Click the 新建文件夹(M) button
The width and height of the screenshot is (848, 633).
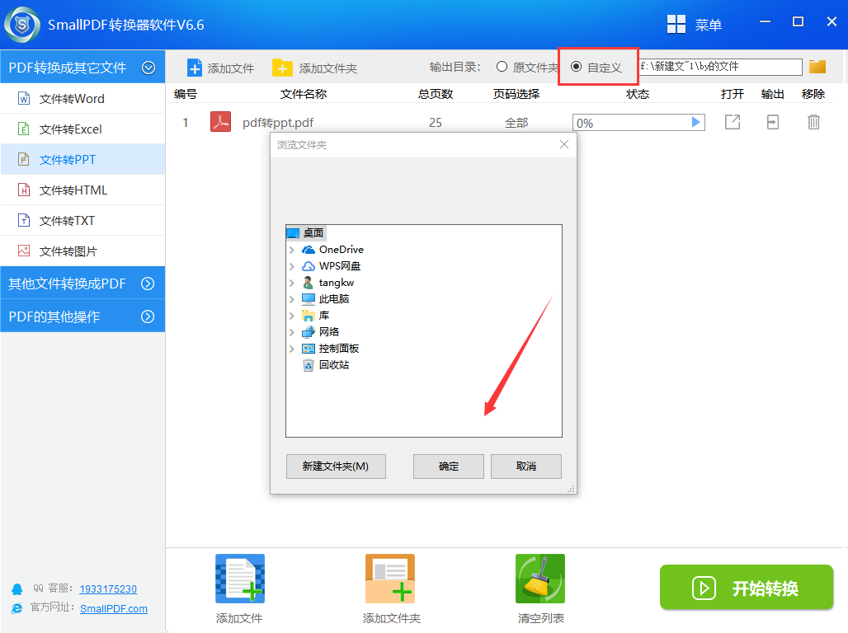tap(335, 467)
